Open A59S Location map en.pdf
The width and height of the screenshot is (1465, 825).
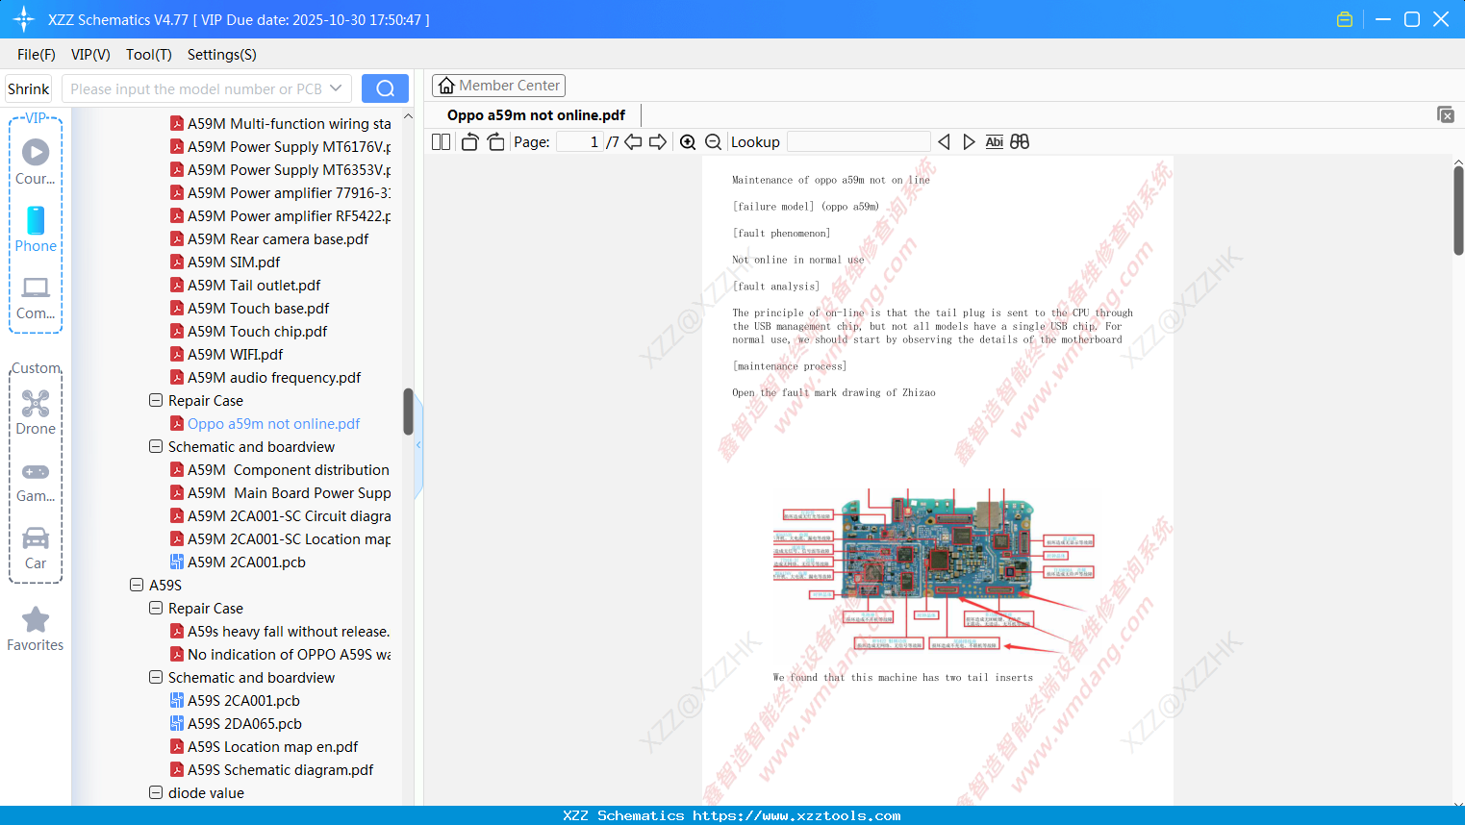(272, 747)
